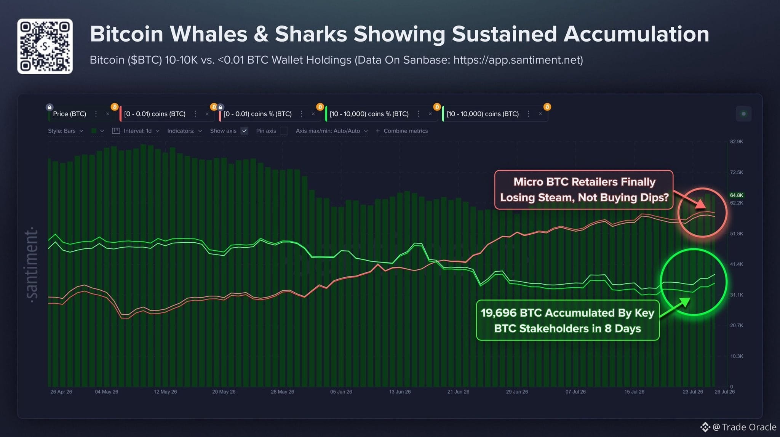This screenshot has width=780, height=437.
Task: Open the three-dot menu for Price (BTC)
Action: (96, 114)
